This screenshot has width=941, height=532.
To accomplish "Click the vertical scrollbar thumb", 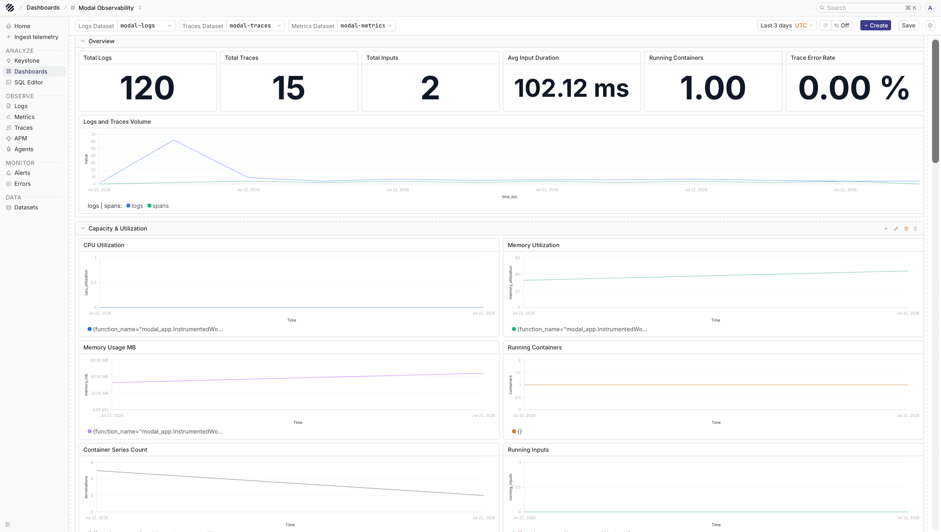I will 935,101.
